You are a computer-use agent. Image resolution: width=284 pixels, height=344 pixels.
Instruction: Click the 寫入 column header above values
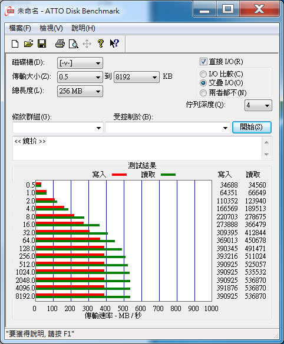[x=224, y=175]
